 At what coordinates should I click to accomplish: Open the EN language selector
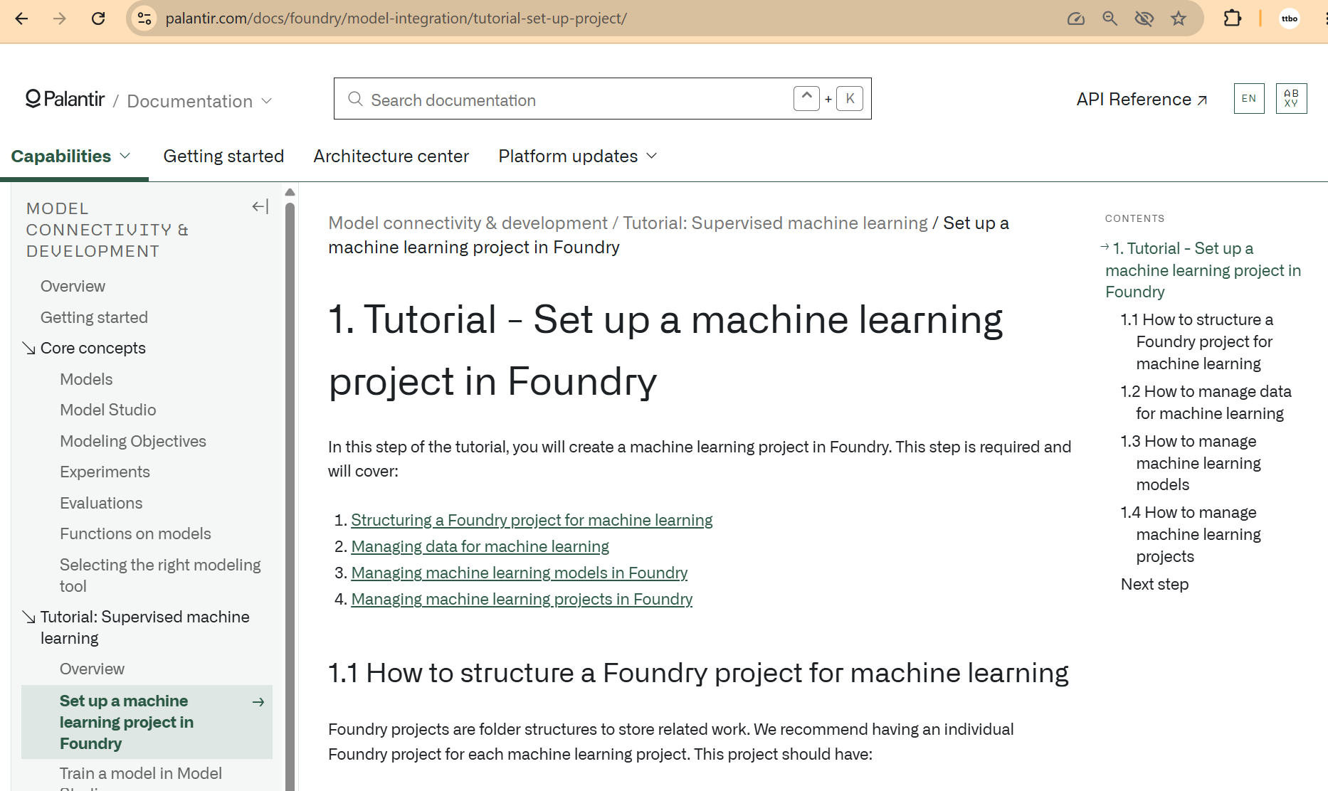(x=1249, y=98)
